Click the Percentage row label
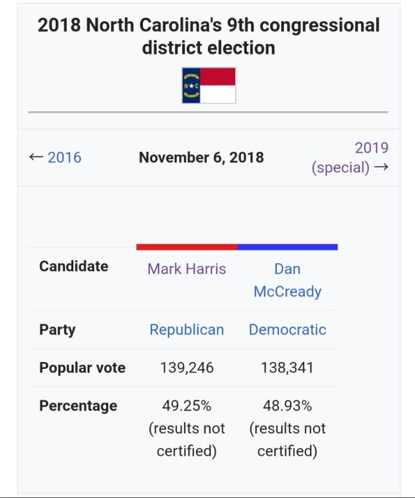Screen dimensions: 415x498 pyautogui.click(x=78, y=406)
